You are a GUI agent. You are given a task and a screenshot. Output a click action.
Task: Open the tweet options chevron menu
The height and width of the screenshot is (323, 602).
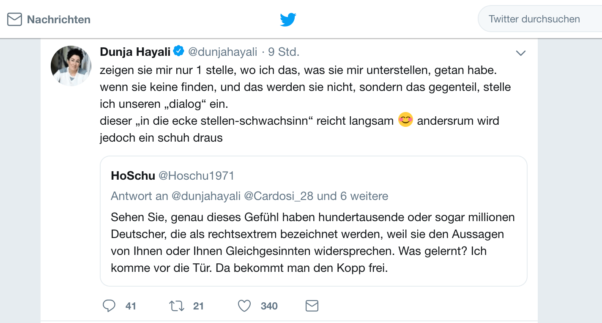(x=521, y=53)
